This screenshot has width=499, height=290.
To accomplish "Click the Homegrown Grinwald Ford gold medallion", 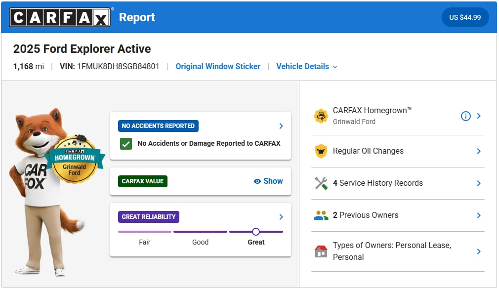I will [x=75, y=160].
